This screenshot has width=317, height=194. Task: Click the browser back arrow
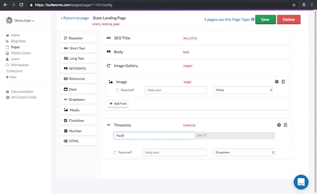pos(5,5)
